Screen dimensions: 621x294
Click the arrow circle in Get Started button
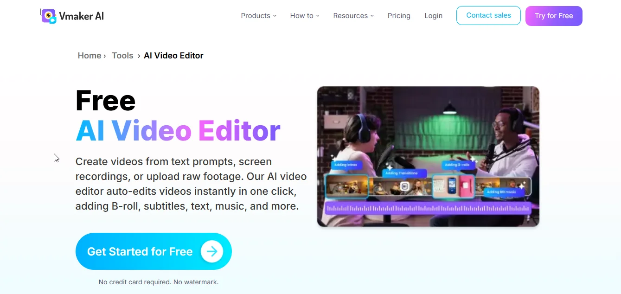click(x=212, y=251)
